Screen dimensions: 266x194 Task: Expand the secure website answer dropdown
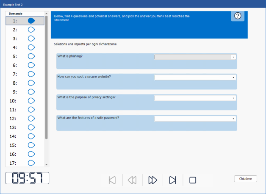click(x=195, y=78)
